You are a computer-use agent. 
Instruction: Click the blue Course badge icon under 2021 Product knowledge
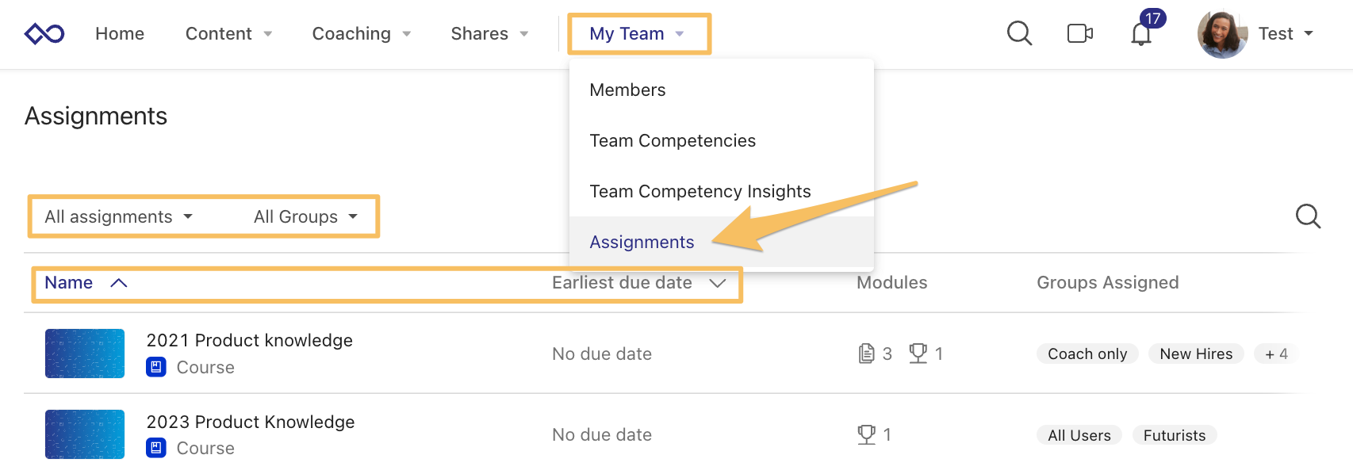[155, 367]
